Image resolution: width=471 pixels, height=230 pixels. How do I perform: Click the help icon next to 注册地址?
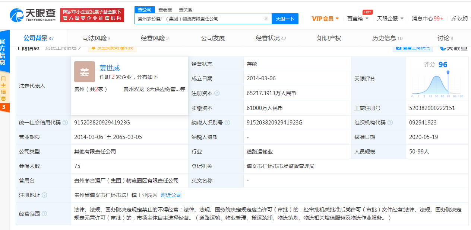44,195
